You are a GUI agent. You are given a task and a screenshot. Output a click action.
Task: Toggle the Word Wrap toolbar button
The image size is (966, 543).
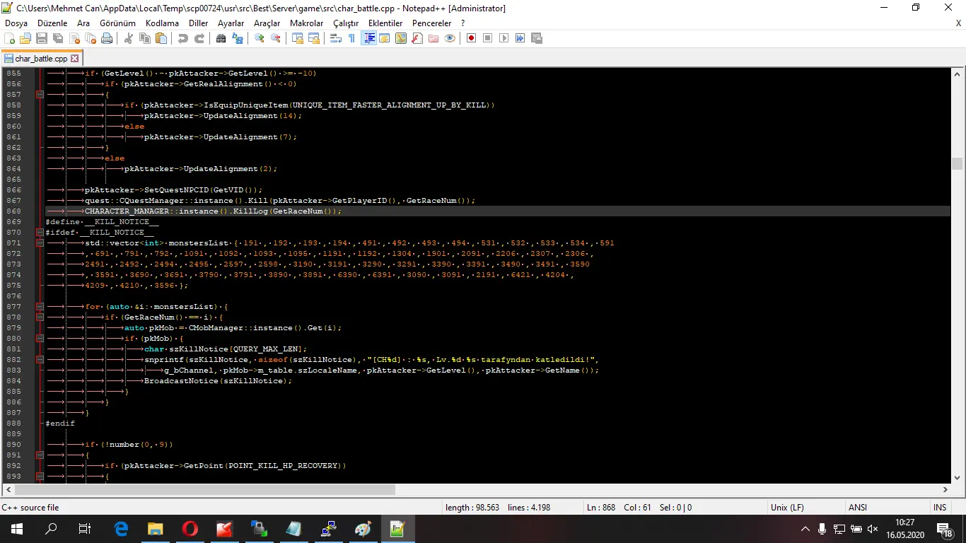click(336, 38)
